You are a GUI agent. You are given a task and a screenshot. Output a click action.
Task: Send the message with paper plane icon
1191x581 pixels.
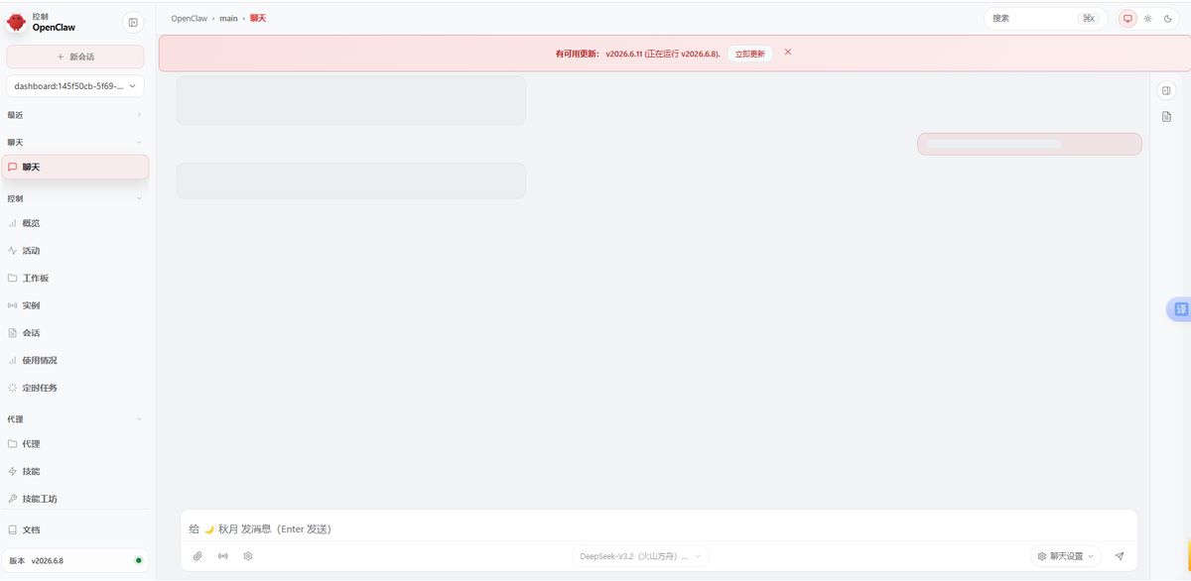coord(1120,556)
